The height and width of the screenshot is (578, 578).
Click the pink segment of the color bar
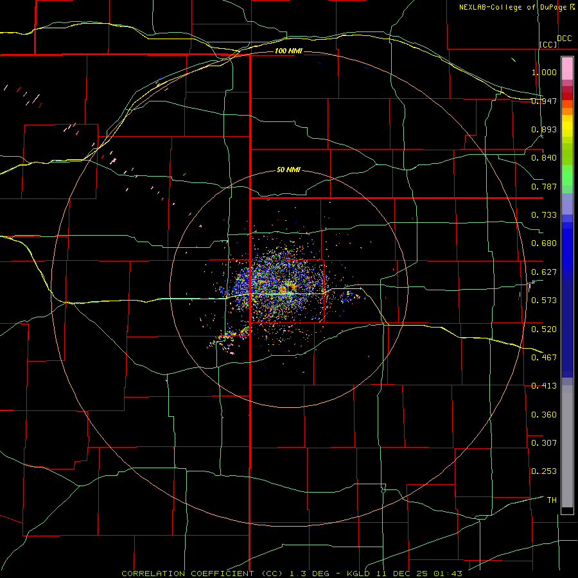pos(567,69)
